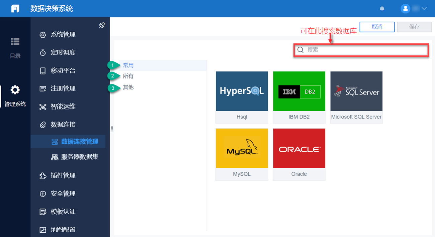Click the 定时调度 clock icon
The width and height of the screenshot is (435, 237).
click(x=43, y=53)
